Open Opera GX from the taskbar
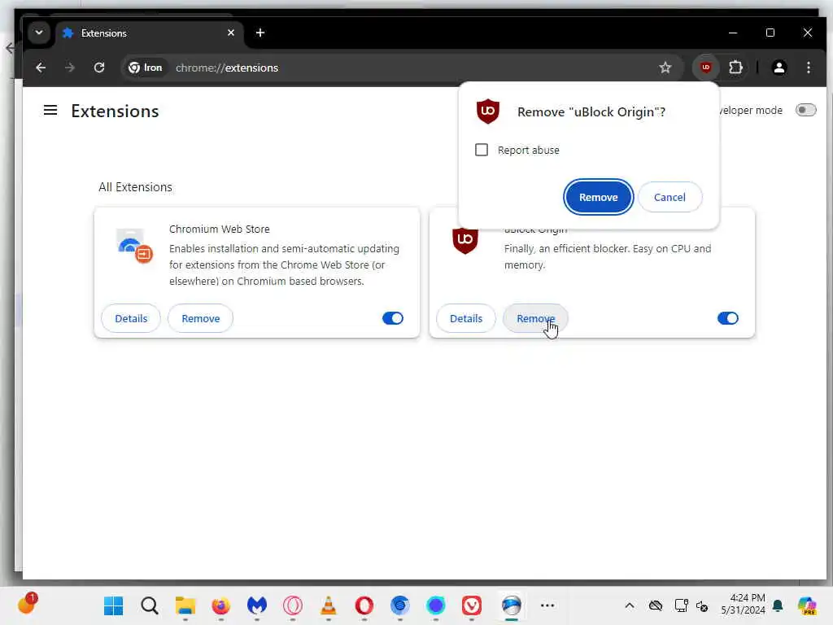833x625 pixels. tap(293, 605)
